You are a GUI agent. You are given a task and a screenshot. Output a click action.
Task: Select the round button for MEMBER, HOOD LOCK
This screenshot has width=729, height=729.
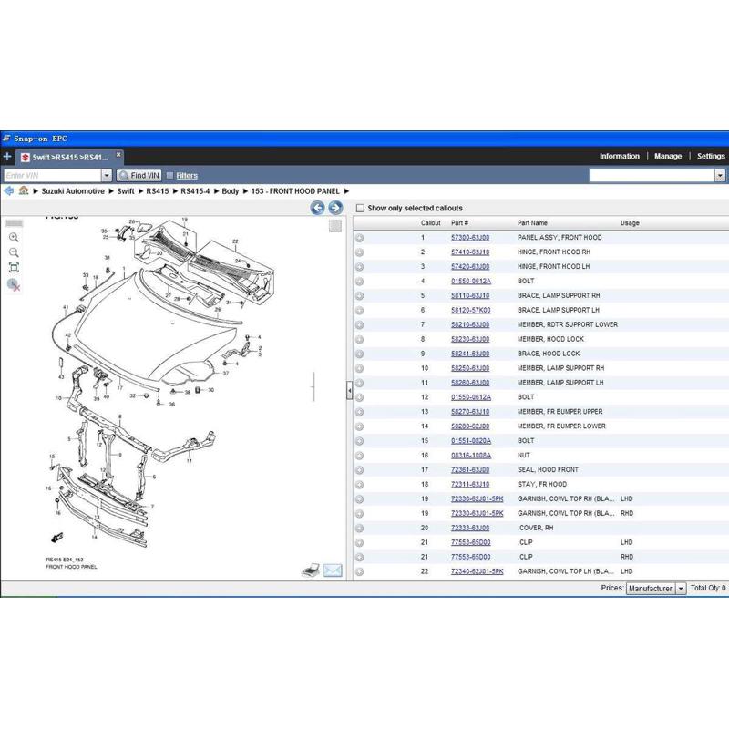[x=359, y=339]
